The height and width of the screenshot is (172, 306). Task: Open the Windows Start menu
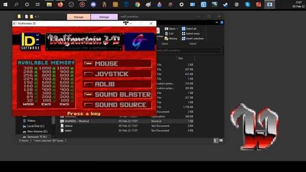coord(5,4)
